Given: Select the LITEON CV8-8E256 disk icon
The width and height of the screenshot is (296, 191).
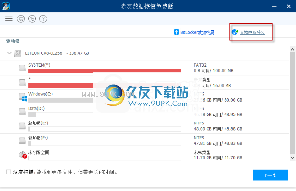Looking at the screenshot, I should [x=18, y=53].
